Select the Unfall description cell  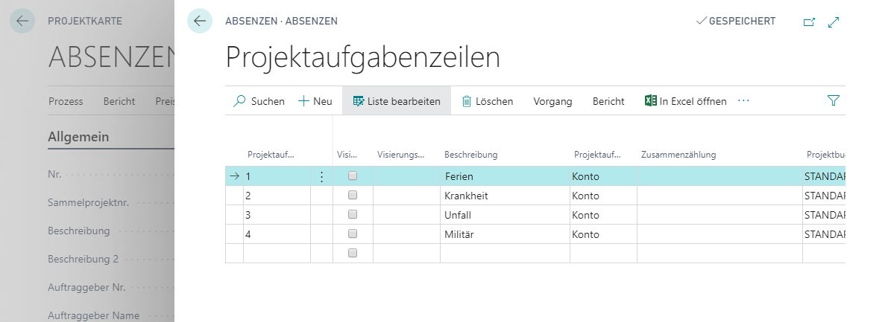[x=506, y=215]
